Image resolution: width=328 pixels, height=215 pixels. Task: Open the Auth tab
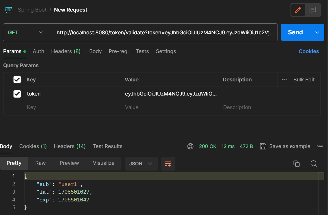click(38, 51)
